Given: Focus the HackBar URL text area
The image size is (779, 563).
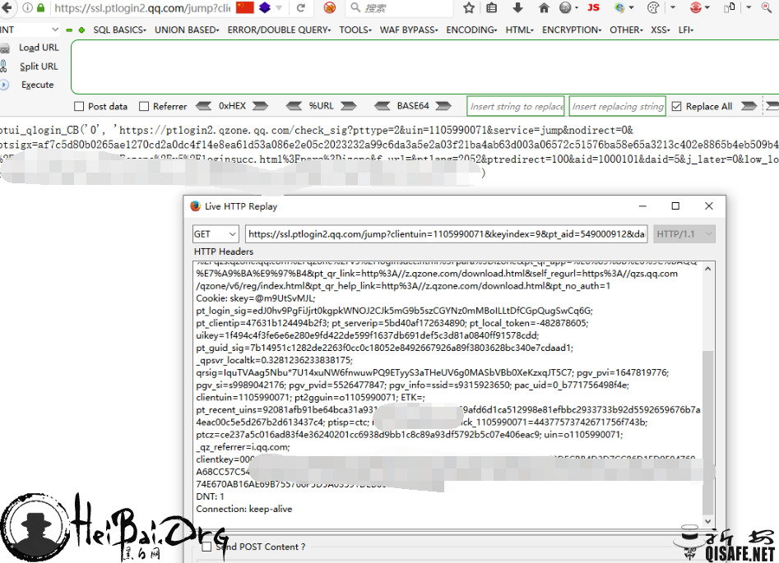Looking at the screenshot, I should click(x=424, y=67).
